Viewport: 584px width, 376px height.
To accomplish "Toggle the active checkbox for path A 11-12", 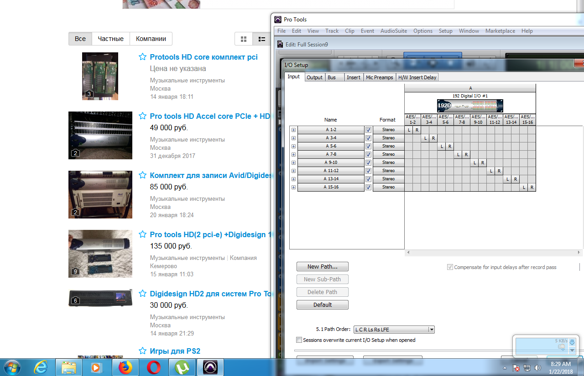I will (x=368, y=171).
